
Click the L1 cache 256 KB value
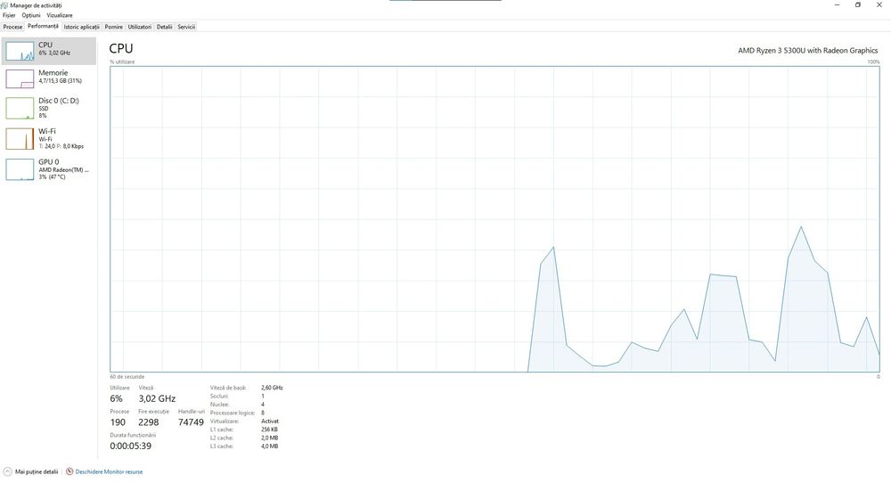(x=269, y=430)
